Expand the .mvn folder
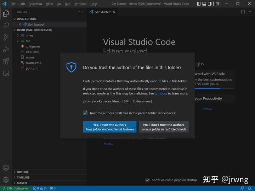This screenshot has width=255, height=191. pos(18,35)
